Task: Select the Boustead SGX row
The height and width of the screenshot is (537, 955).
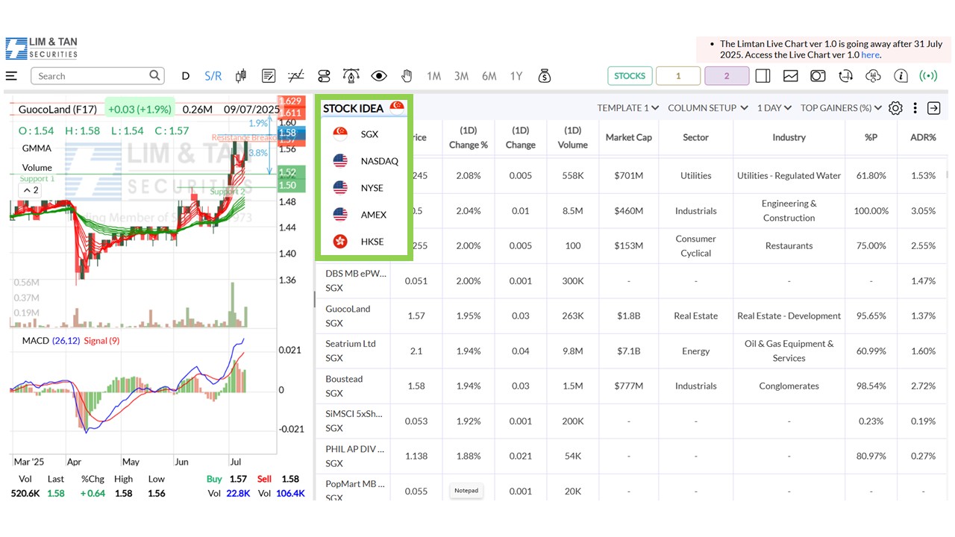Action: click(633, 386)
